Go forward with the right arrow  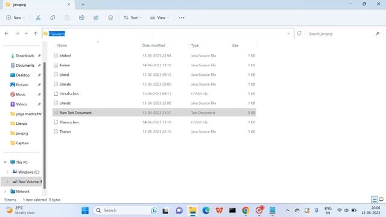(x=17, y=34)
